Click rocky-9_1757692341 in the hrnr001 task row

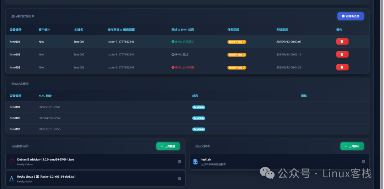(121, 42)
